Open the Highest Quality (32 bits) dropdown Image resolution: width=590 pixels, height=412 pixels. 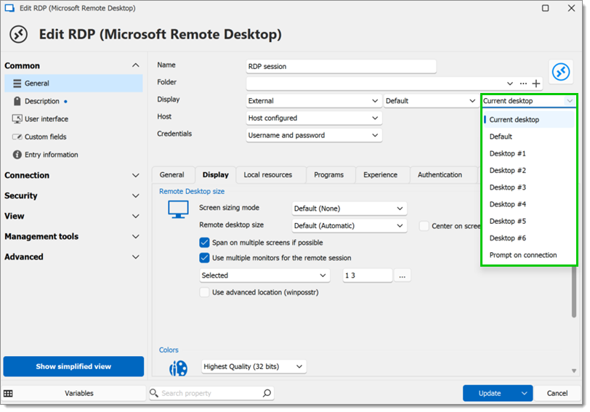pyautogui.click(x=254, y=366)
